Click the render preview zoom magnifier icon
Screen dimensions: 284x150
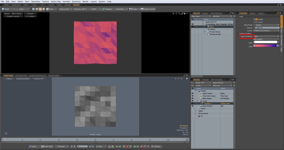(x=179, y=14)
